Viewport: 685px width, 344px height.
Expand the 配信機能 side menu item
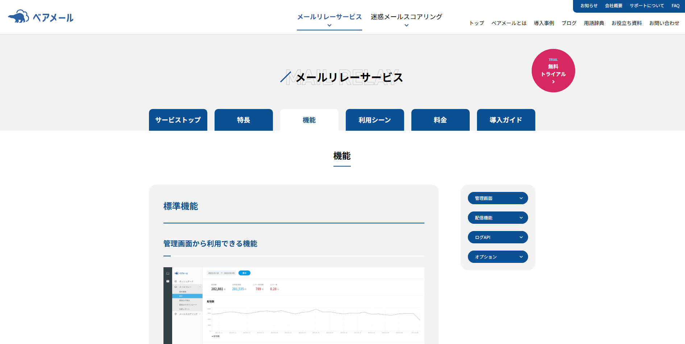point(498,218)
